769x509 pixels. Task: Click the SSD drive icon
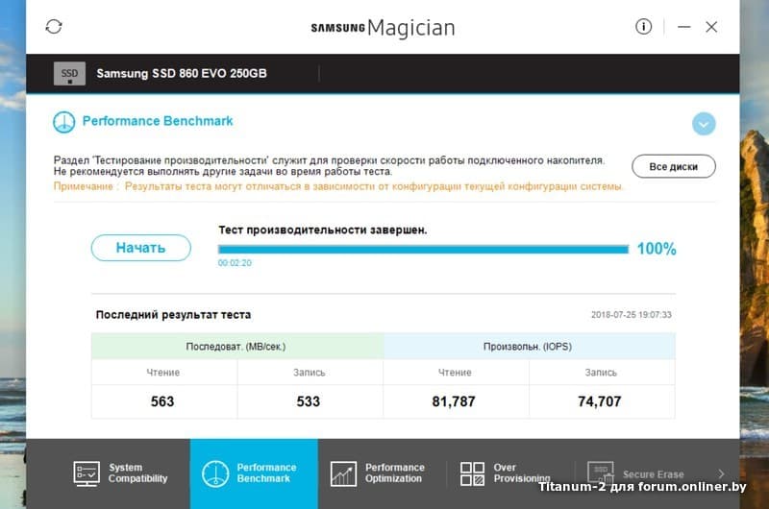tap(69, 74)
